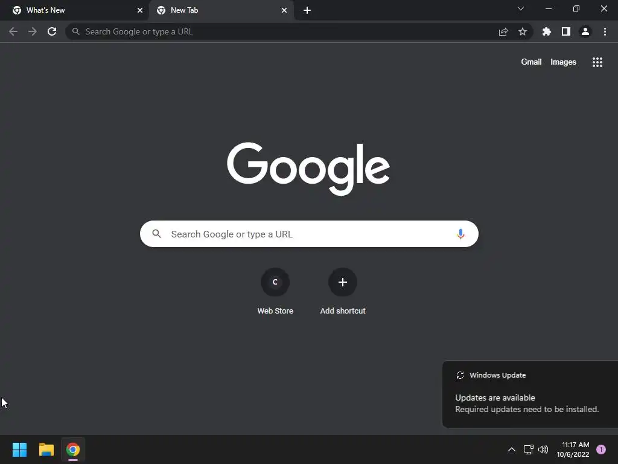The width and height of the screenshot is (618, 464).
Task: Open the Google apps grid
Action: click(597, 62)
